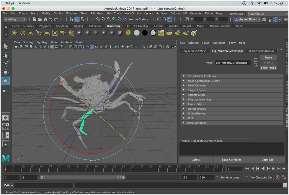289x195 pixels.
Task: Toggle the Auto Keyframe button
Action: click(277, 177)
